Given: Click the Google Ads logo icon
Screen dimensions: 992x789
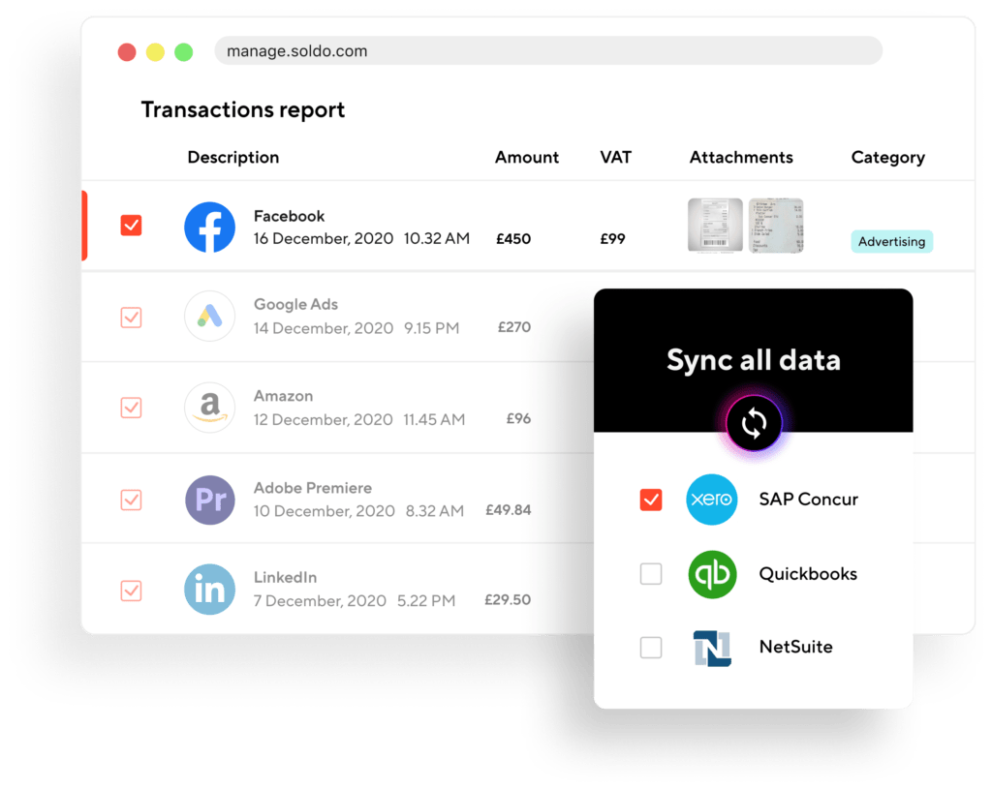Looking at the screenshot, I should tap(209, 317).
